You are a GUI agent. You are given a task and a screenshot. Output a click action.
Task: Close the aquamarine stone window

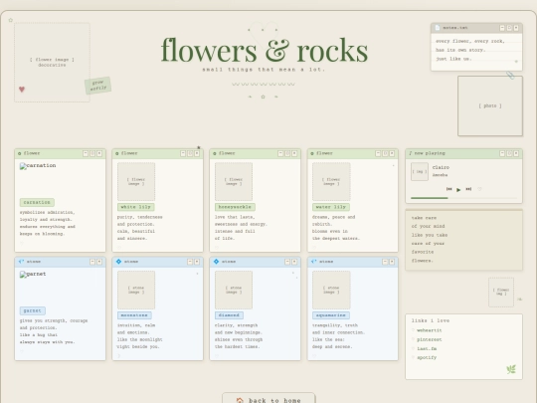pos(392,262)
